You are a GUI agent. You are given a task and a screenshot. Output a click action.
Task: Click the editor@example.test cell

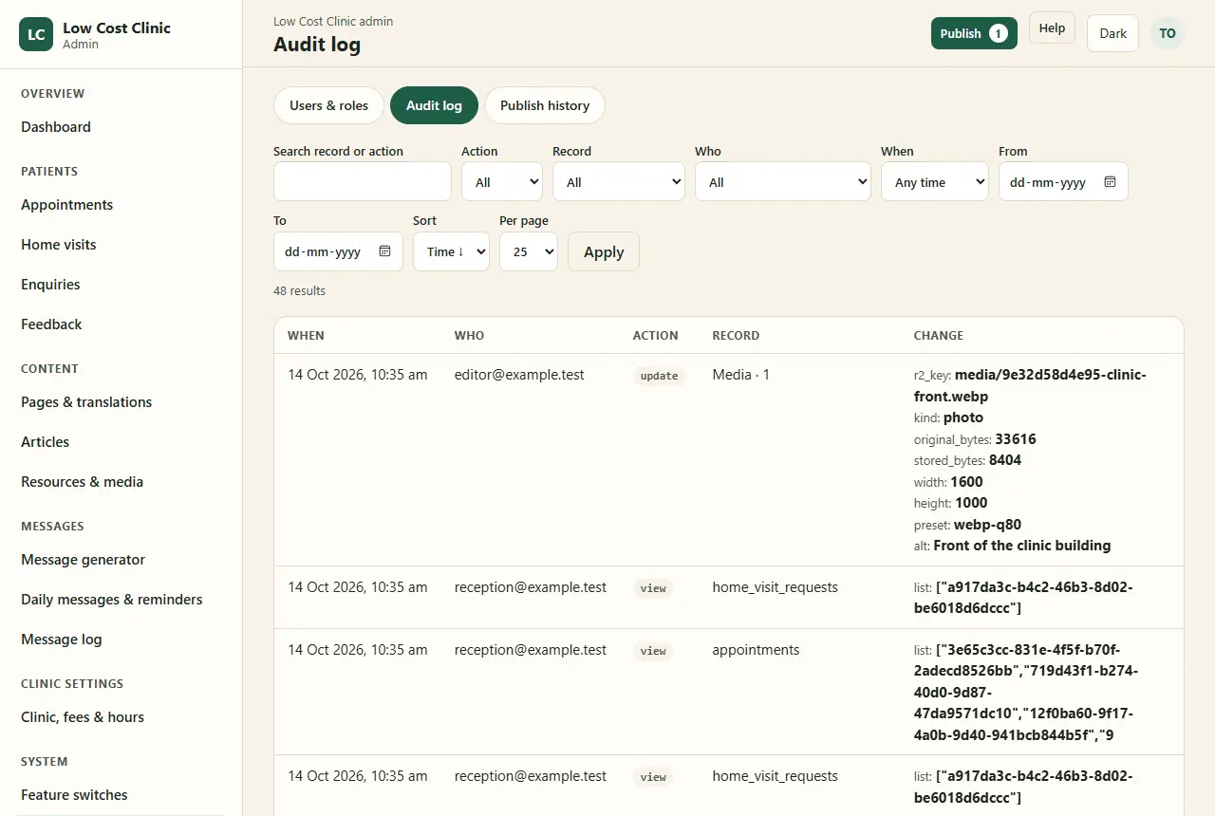pos(519,375)
